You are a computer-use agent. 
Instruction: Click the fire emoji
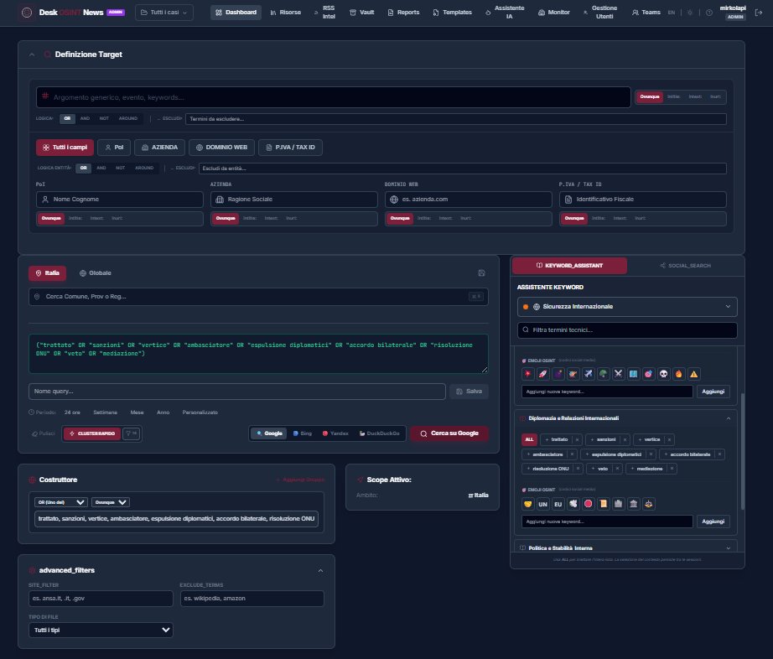point(679,374)
